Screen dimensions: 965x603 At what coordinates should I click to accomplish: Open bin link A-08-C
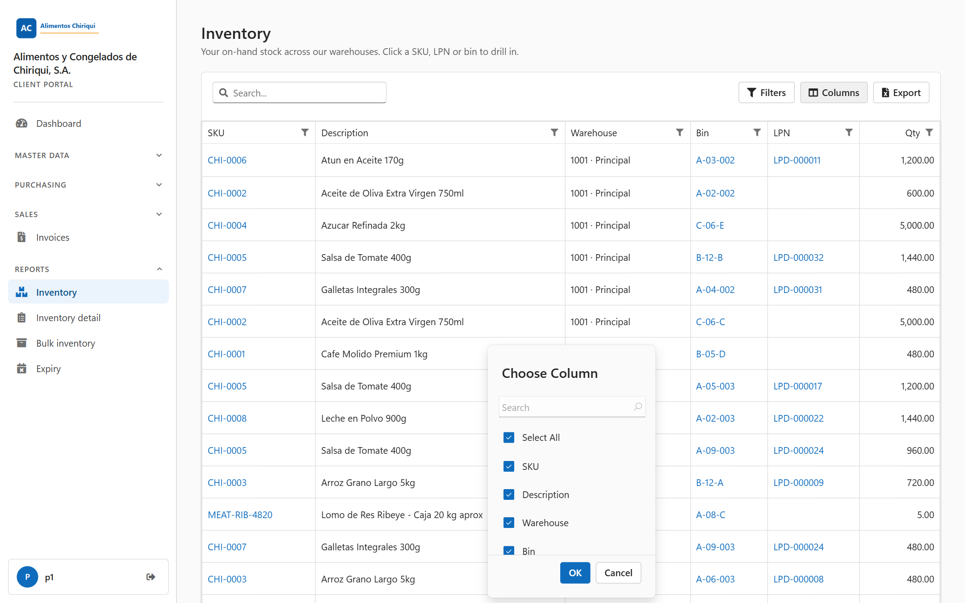coord(710,515)
